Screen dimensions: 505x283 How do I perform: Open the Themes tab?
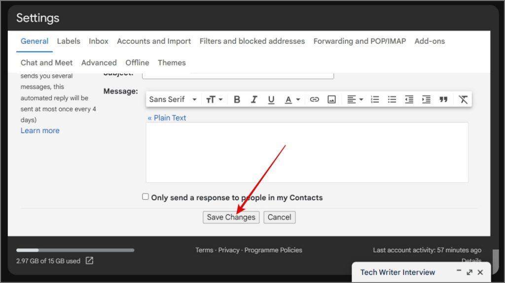(x=172, y=63)
